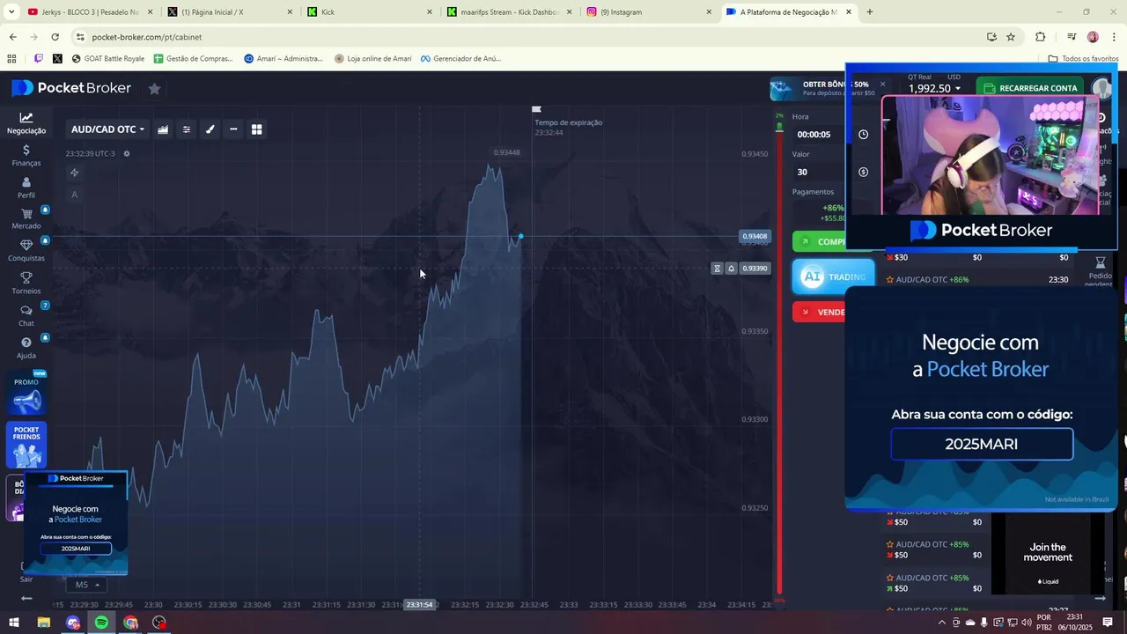Click the VENDER red sell button
Image resolution: width=1127 pixels, height=634 pixels.
pos(819,312)
